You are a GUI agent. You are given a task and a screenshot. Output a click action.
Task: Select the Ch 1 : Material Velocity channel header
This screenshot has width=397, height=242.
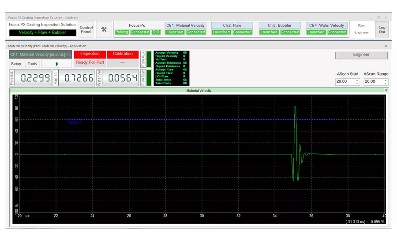(x=185, y=25)
